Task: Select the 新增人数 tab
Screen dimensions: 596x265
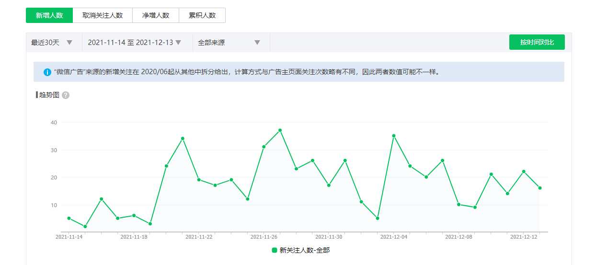Action: pyautogui.click(x=49, y=15)
